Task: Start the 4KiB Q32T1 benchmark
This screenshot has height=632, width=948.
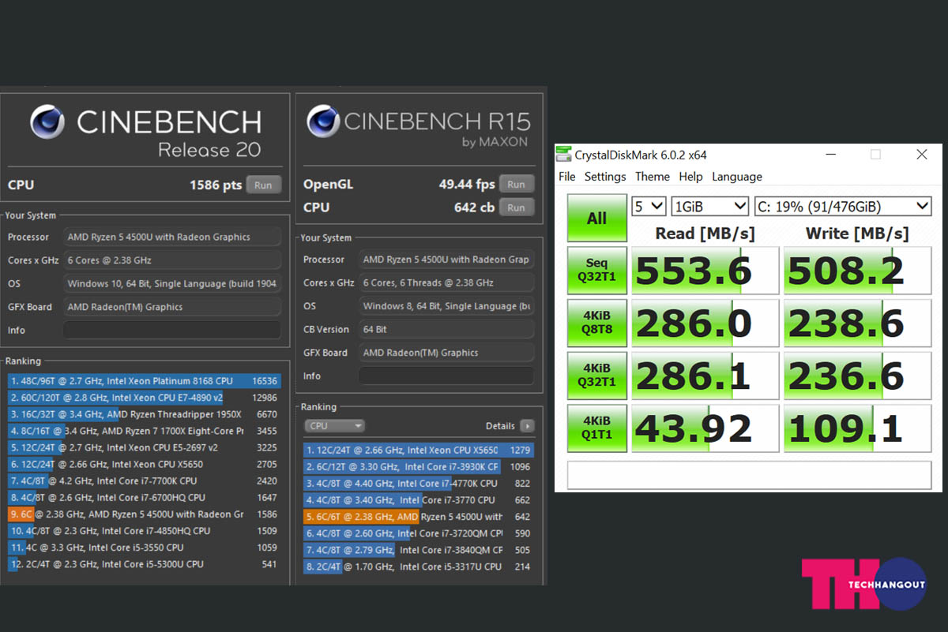Action: pos(597,376)
